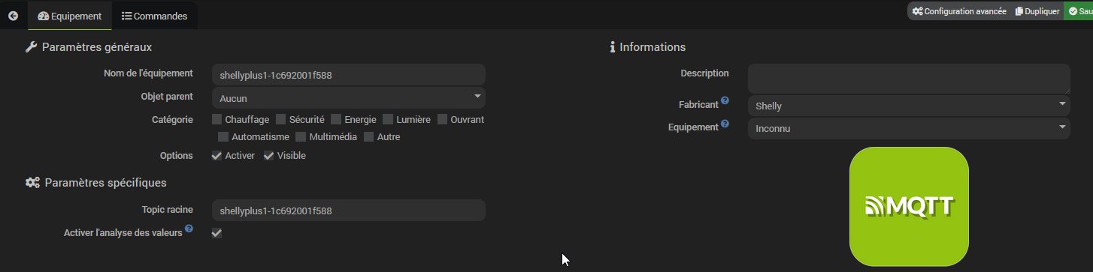
Task: Check the Multimédia category
Action: pos(301,137)
